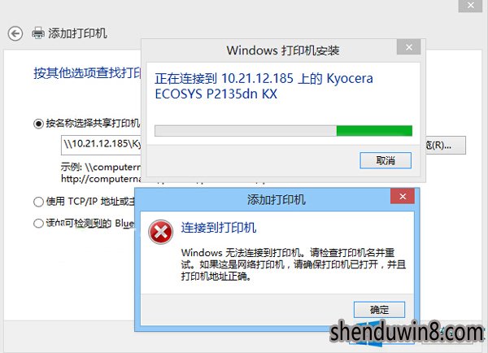Choose the Bluetooth detectable printer radio option
The image size is (488, 353).
(x=38, y=223)
